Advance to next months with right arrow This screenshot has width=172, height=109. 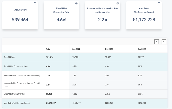coord(164,42)
